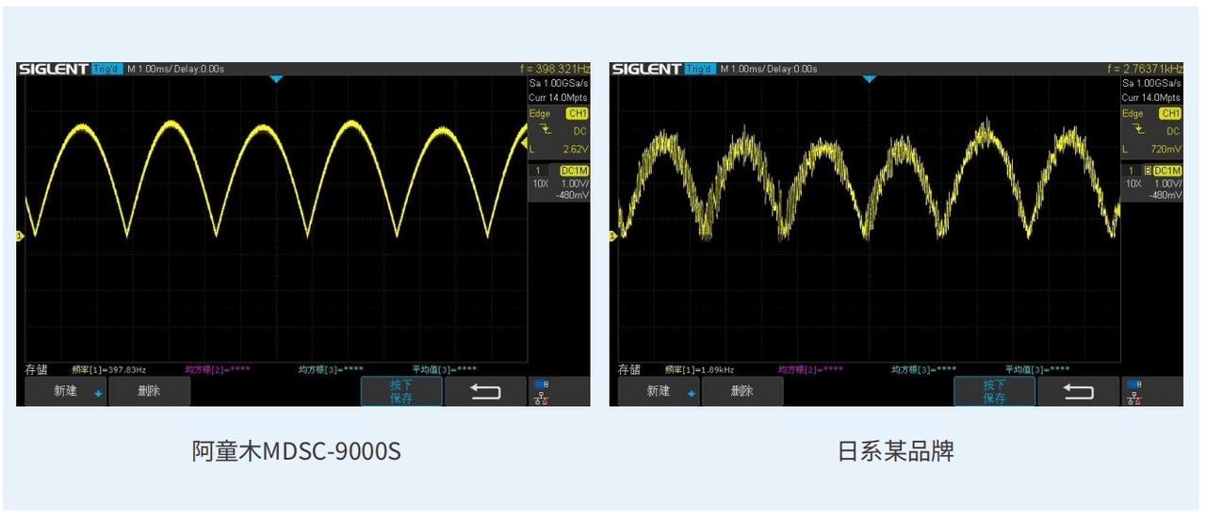
Task: Click Sa 1.00GSa/s reading on MDSC-9000S scope
Action: pyautogui.click(x=559, y=84)
